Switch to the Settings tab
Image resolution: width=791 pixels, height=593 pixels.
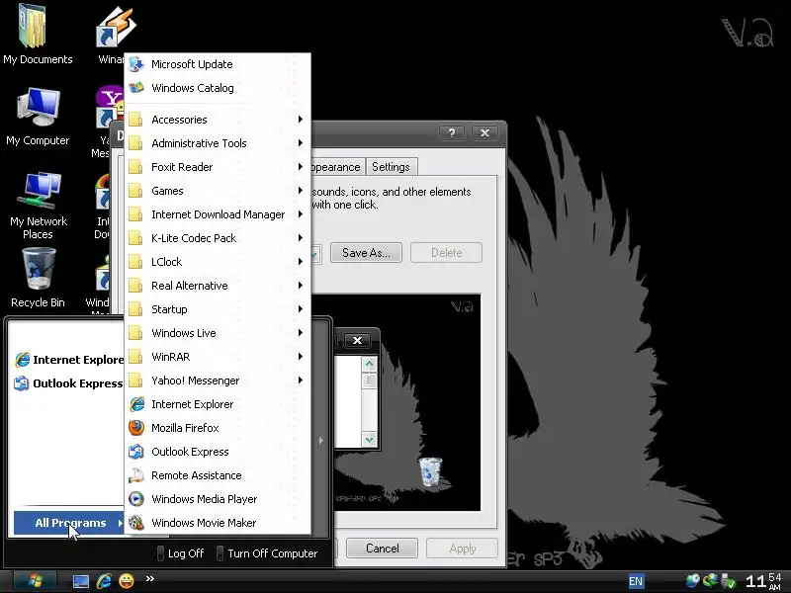pyautogui.click(x=391, y=167)
